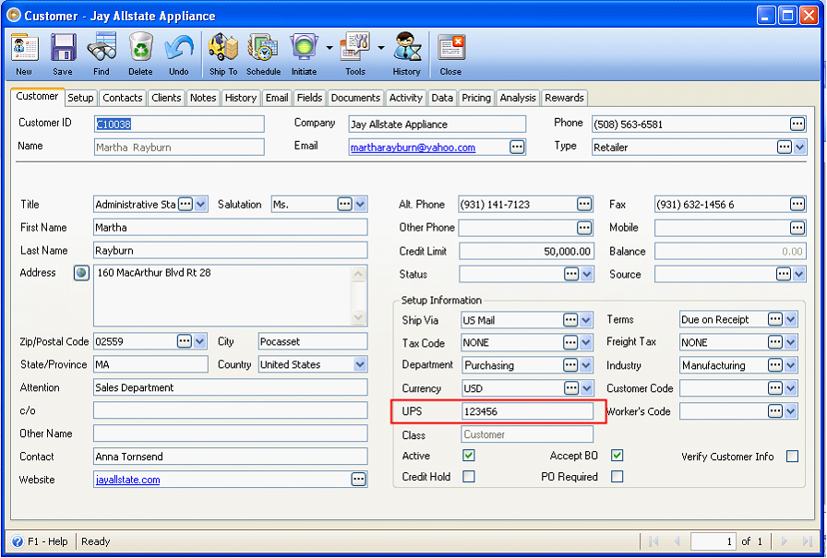
Task: Open the martharayburn@yahoo.com email link
Action: click(413, 148)
